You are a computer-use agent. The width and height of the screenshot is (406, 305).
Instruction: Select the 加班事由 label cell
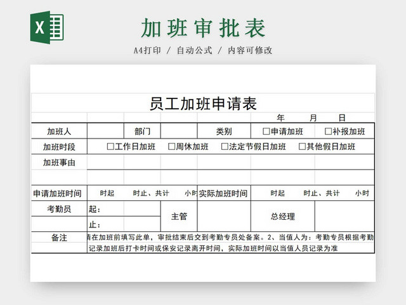point(59,162)
